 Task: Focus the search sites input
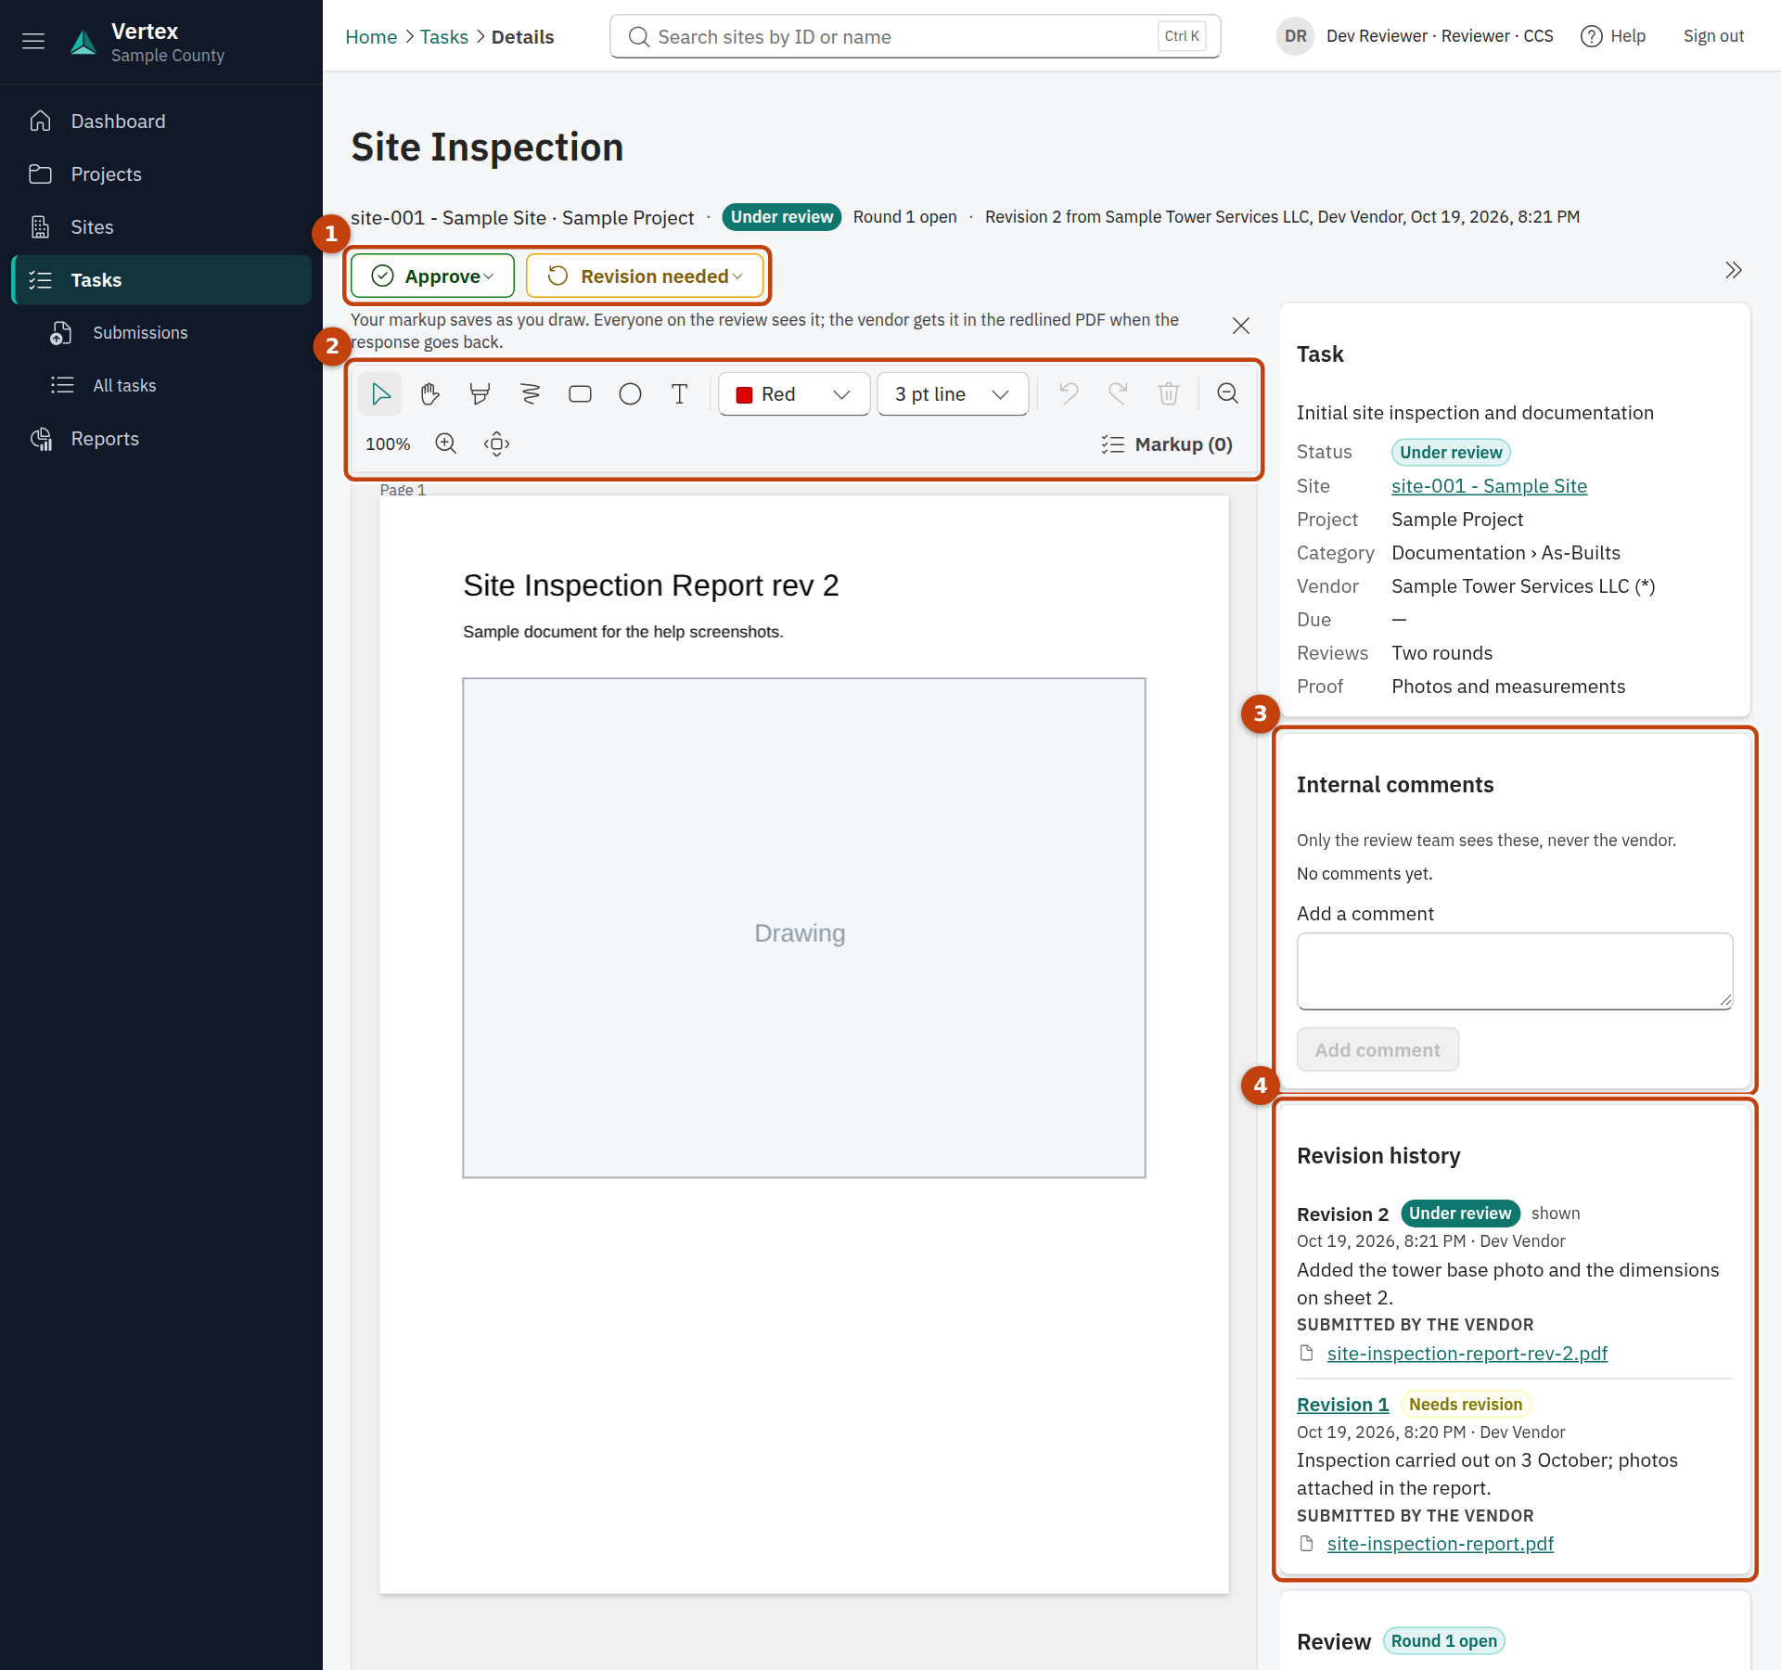click(x=915, y=37)
